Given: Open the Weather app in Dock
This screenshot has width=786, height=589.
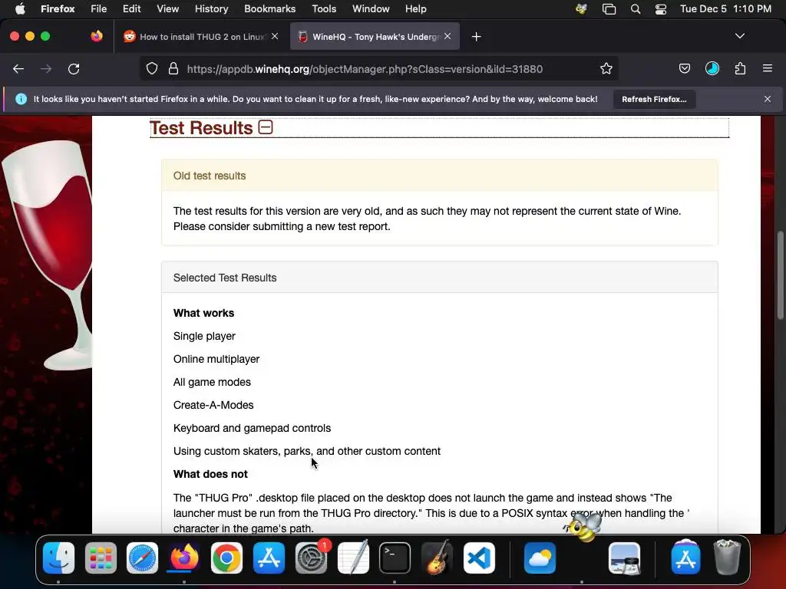Looking at the screenshot, I should click(x=540, y=558).
